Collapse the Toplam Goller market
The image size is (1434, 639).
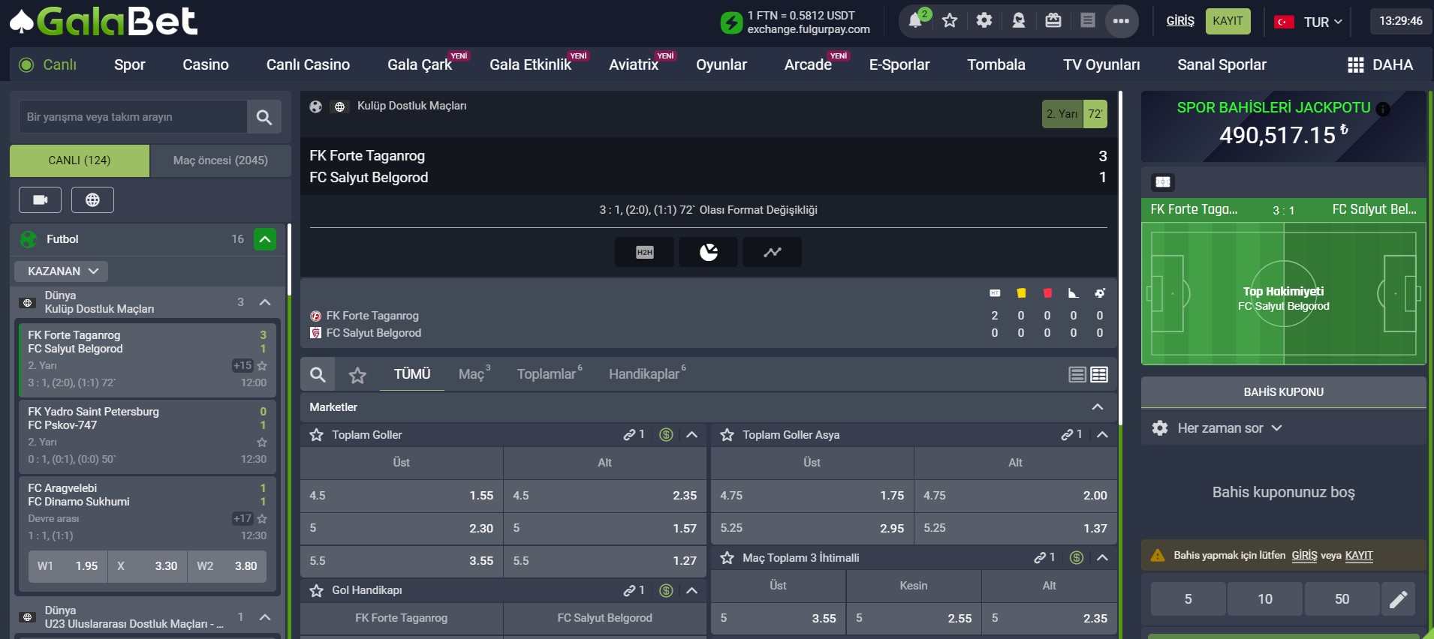pos(691,434)
